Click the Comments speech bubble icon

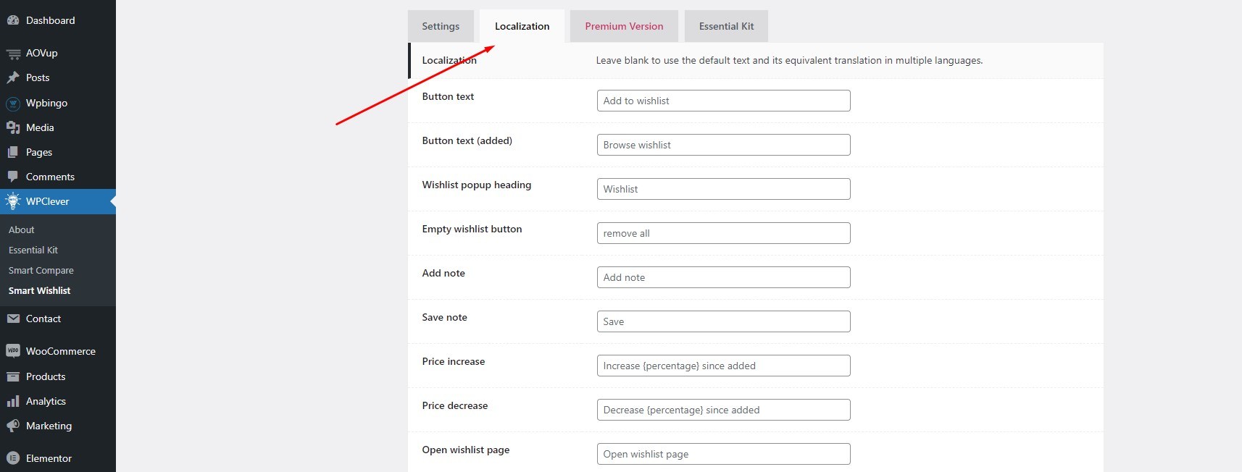tap(13, 177)
